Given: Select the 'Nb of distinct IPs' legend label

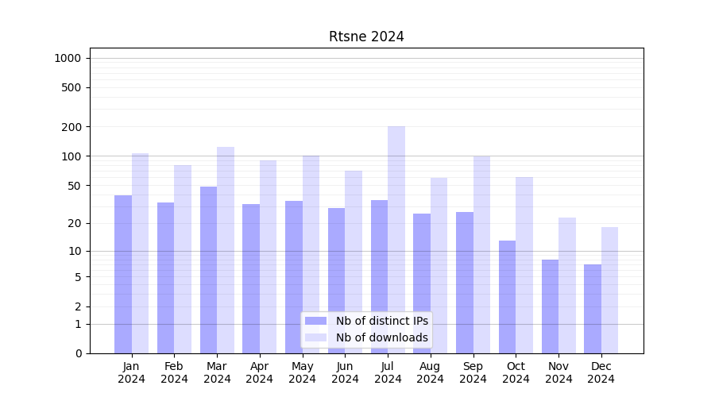Looking at the screenshot, I should (381, 321).
